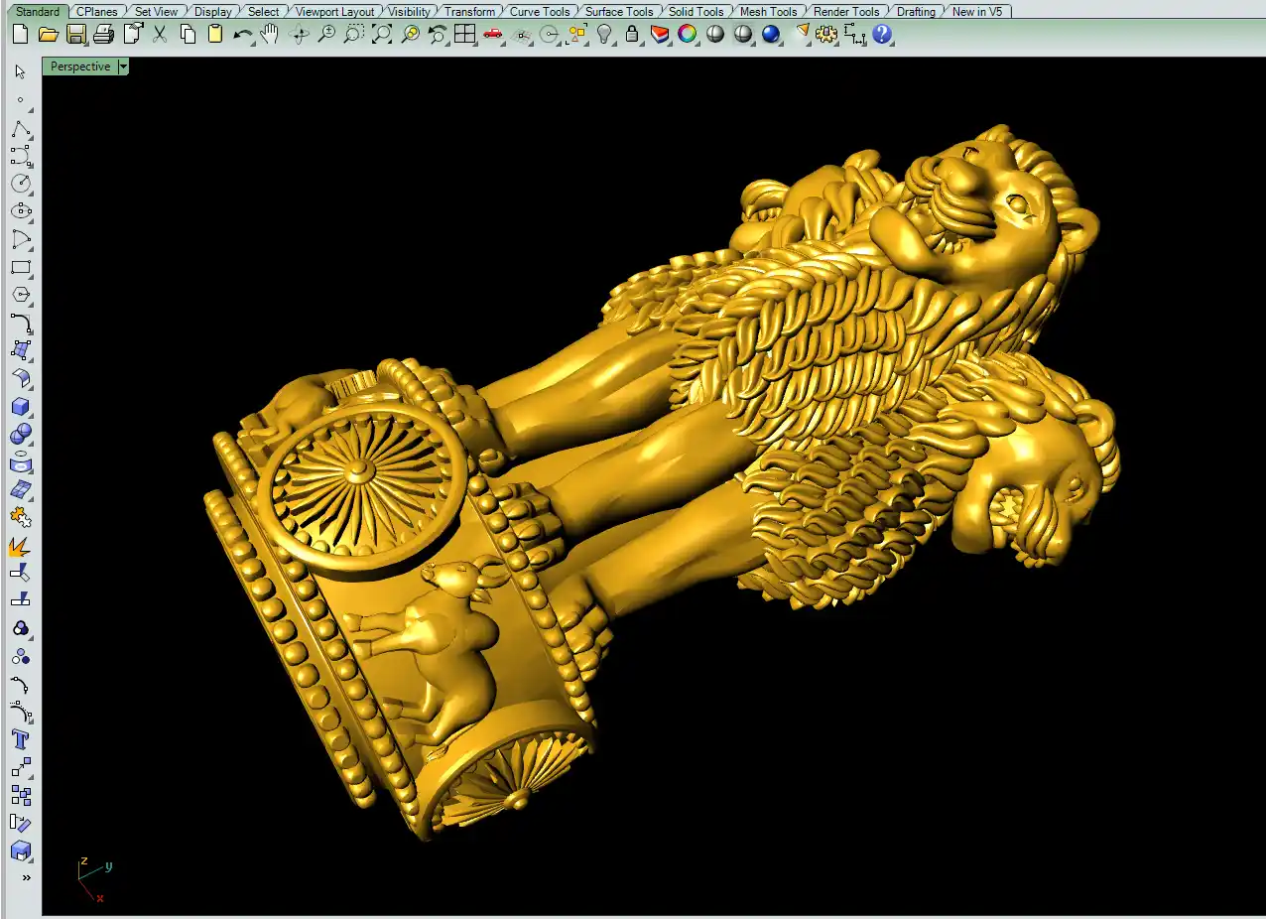This screenshot has width=1266, height=919.
Task: Activate the Pan hand tool
Action: 269,35
